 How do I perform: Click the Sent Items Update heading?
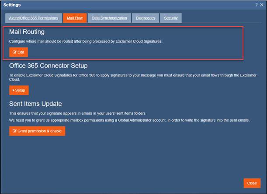click(35, 104)
